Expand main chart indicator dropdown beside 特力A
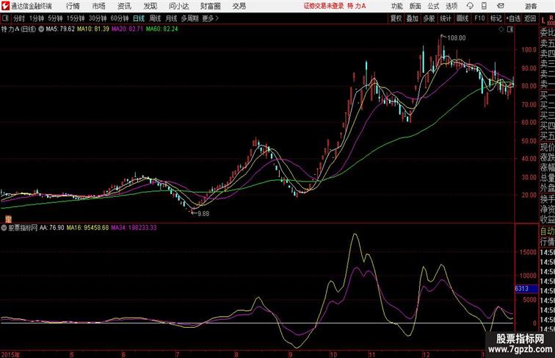 click(x=41, y=29)
